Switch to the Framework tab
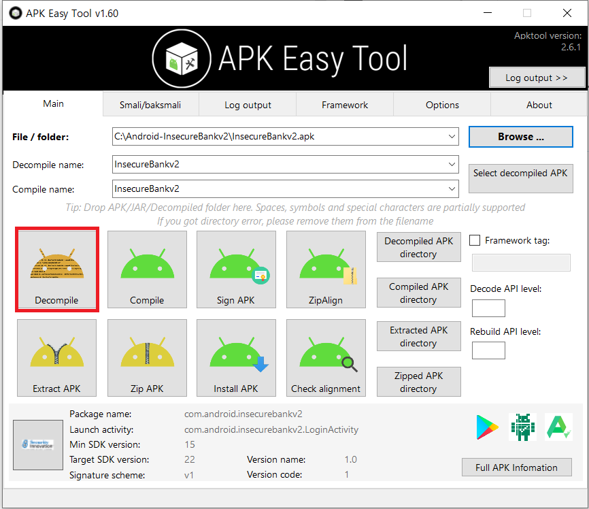This screenshot has width=589, height=509. pos(345,105)
